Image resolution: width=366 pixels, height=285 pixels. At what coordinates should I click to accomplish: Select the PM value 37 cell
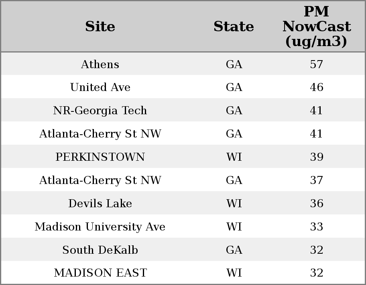(x=316, y=180)
